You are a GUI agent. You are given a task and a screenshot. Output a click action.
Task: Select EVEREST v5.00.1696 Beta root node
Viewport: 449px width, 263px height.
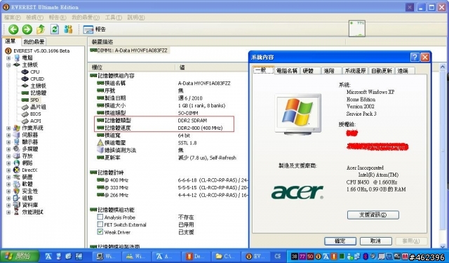click(41, 50)
